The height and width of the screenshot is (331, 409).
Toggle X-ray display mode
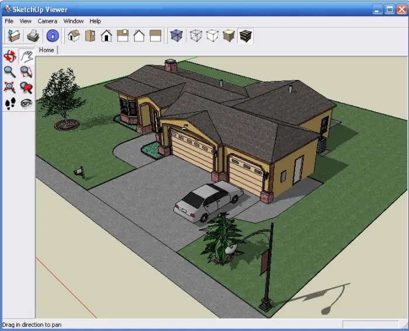[x=176, y=36]
